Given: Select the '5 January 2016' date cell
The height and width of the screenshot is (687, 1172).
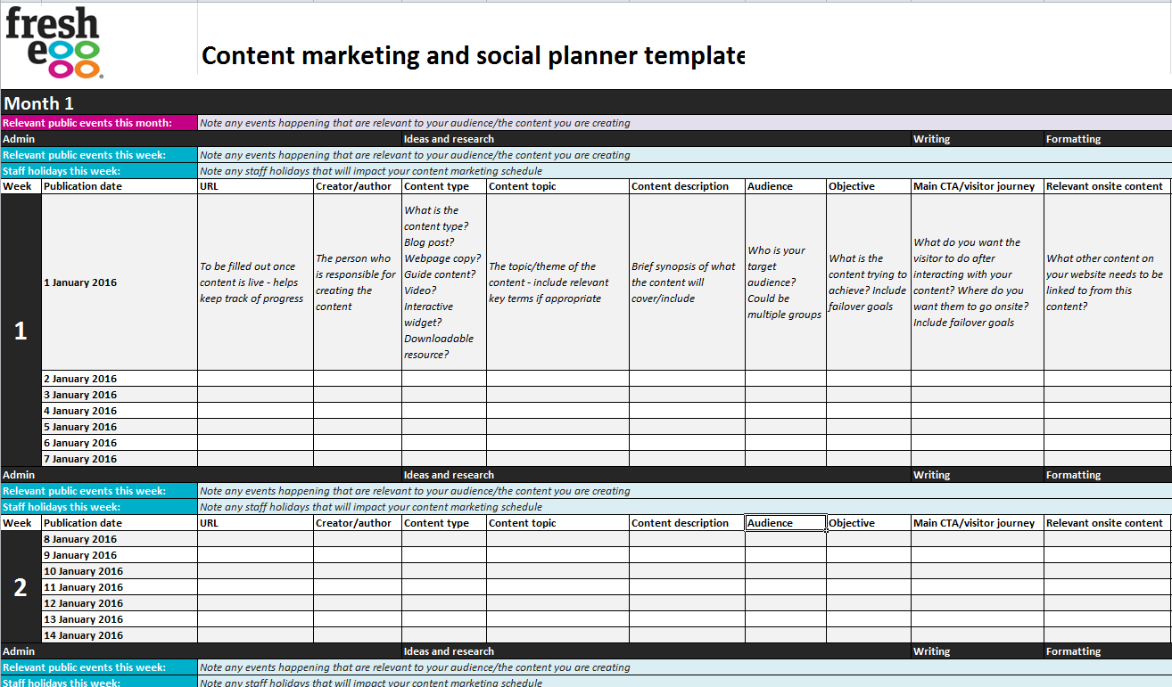Looking at the screenshot, I should click(x=120, y=427).
